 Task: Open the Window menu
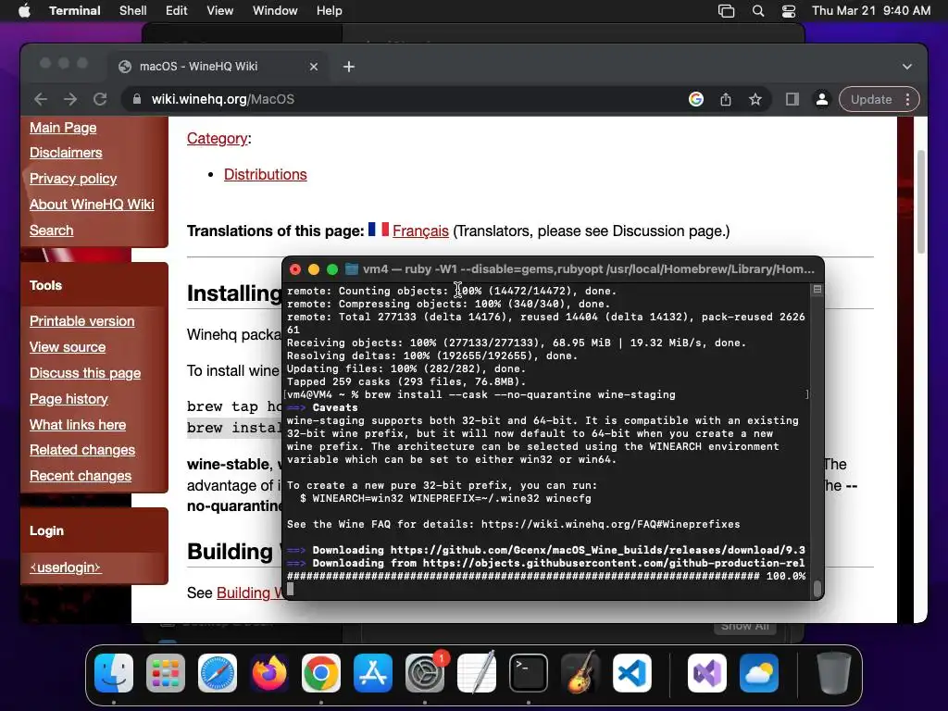coord(275,11)
